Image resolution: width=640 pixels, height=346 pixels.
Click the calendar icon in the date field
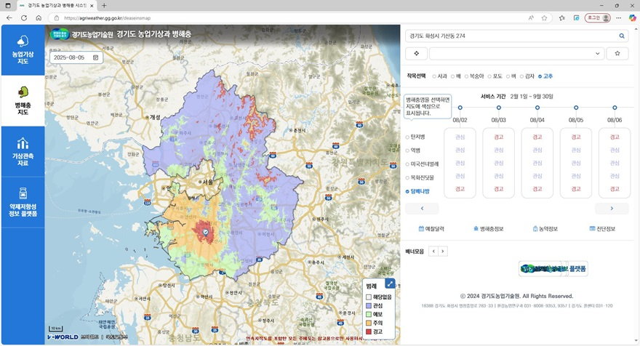[95, 57]
